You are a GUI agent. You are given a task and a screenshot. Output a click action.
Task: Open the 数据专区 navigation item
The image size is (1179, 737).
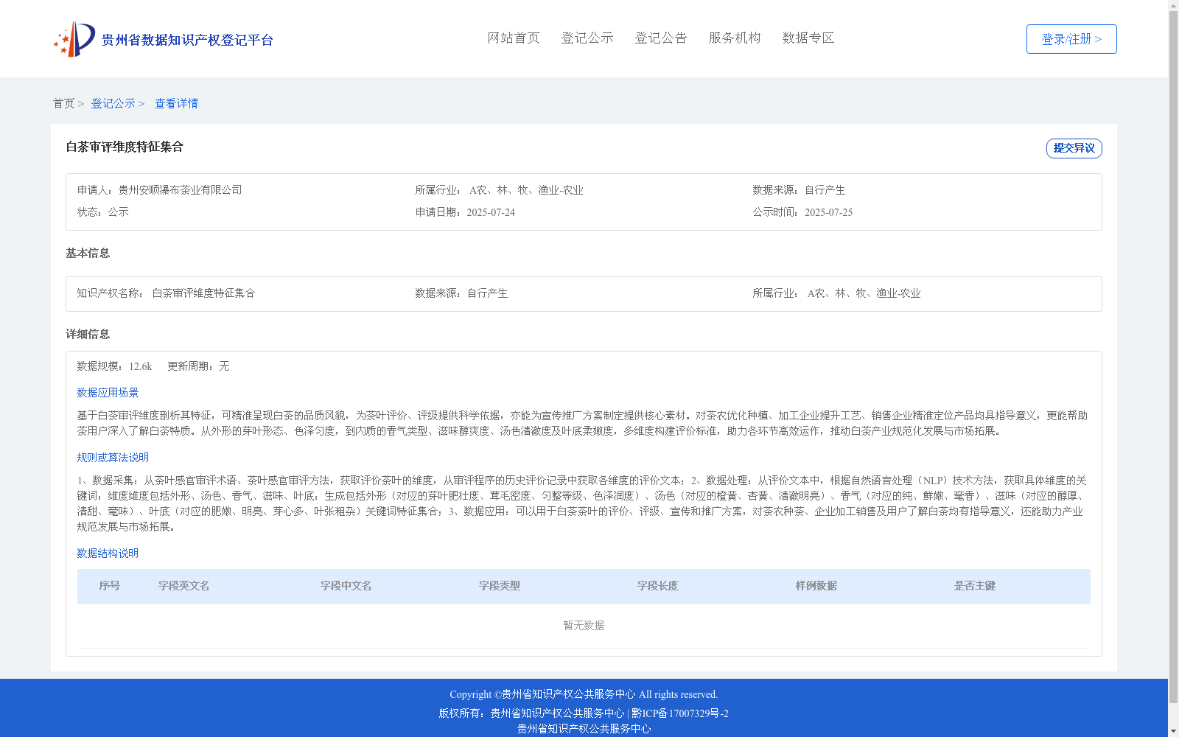click(808, 38)
